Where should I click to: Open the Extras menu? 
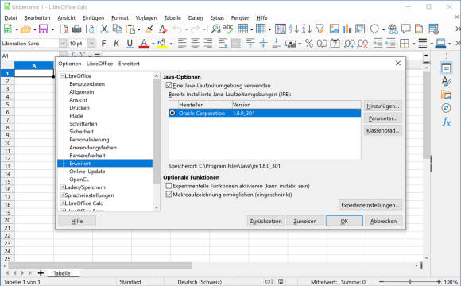coord(217,18)
